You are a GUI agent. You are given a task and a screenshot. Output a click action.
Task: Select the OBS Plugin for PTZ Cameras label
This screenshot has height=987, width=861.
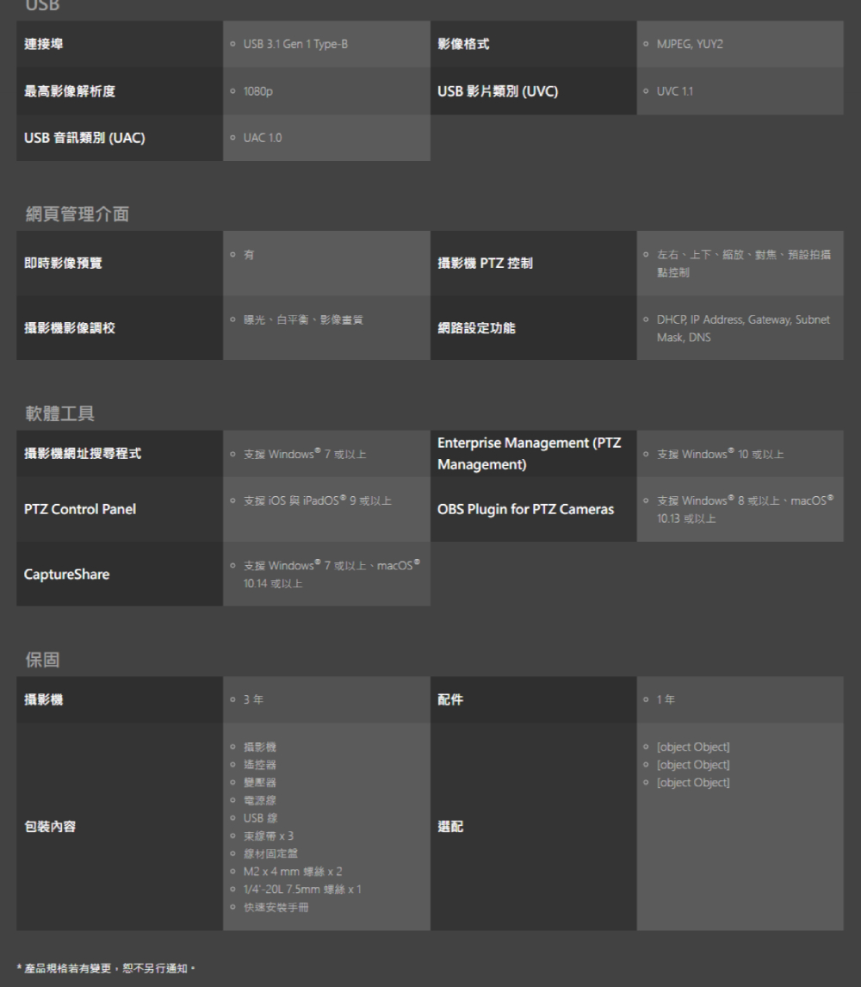525,509
